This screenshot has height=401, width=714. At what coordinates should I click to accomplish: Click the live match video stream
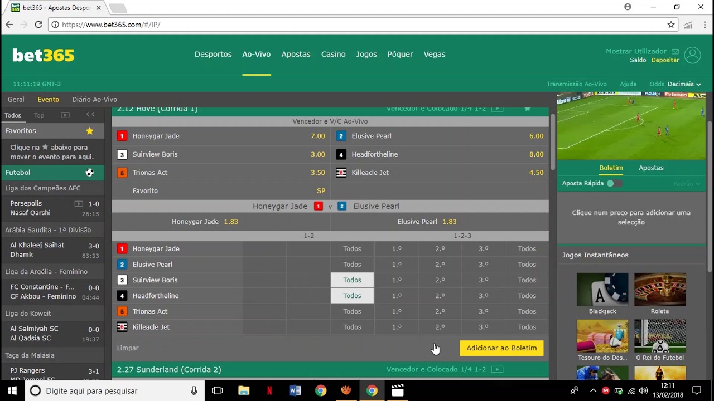[631, 126]
